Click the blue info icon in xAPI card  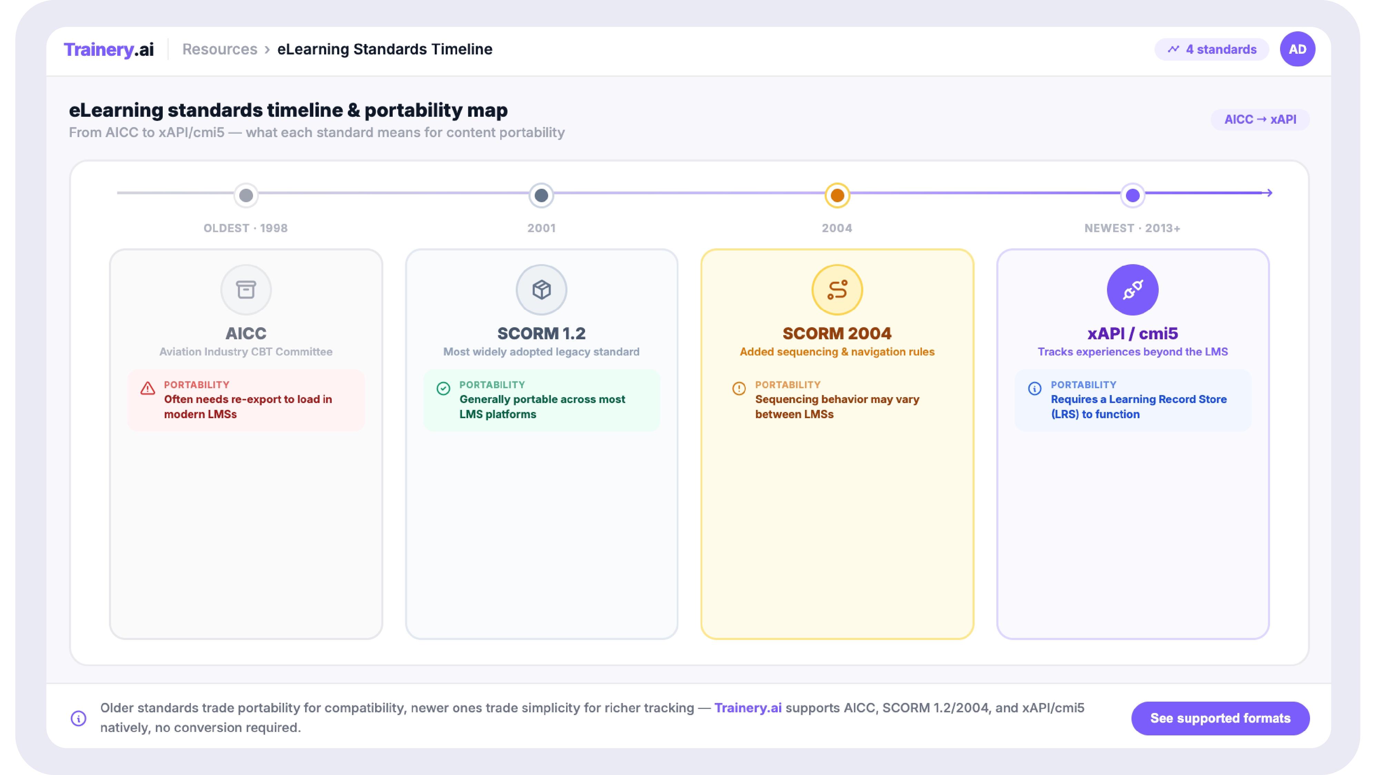click(x=1035, y=388)
